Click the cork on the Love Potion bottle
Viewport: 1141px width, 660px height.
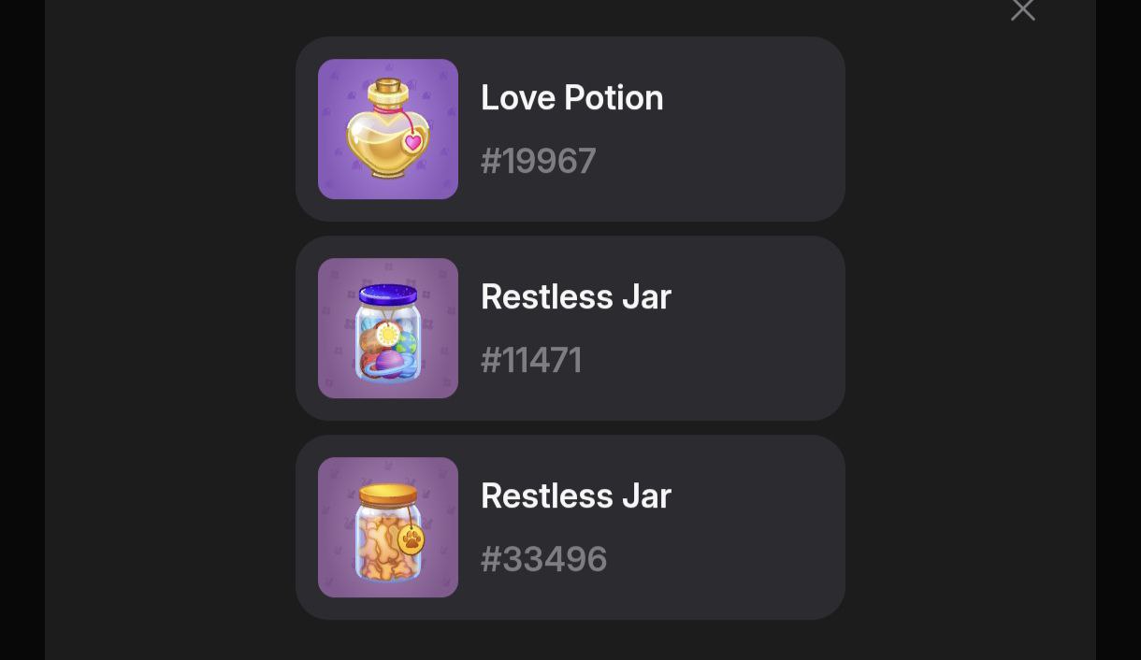(388, 86)
